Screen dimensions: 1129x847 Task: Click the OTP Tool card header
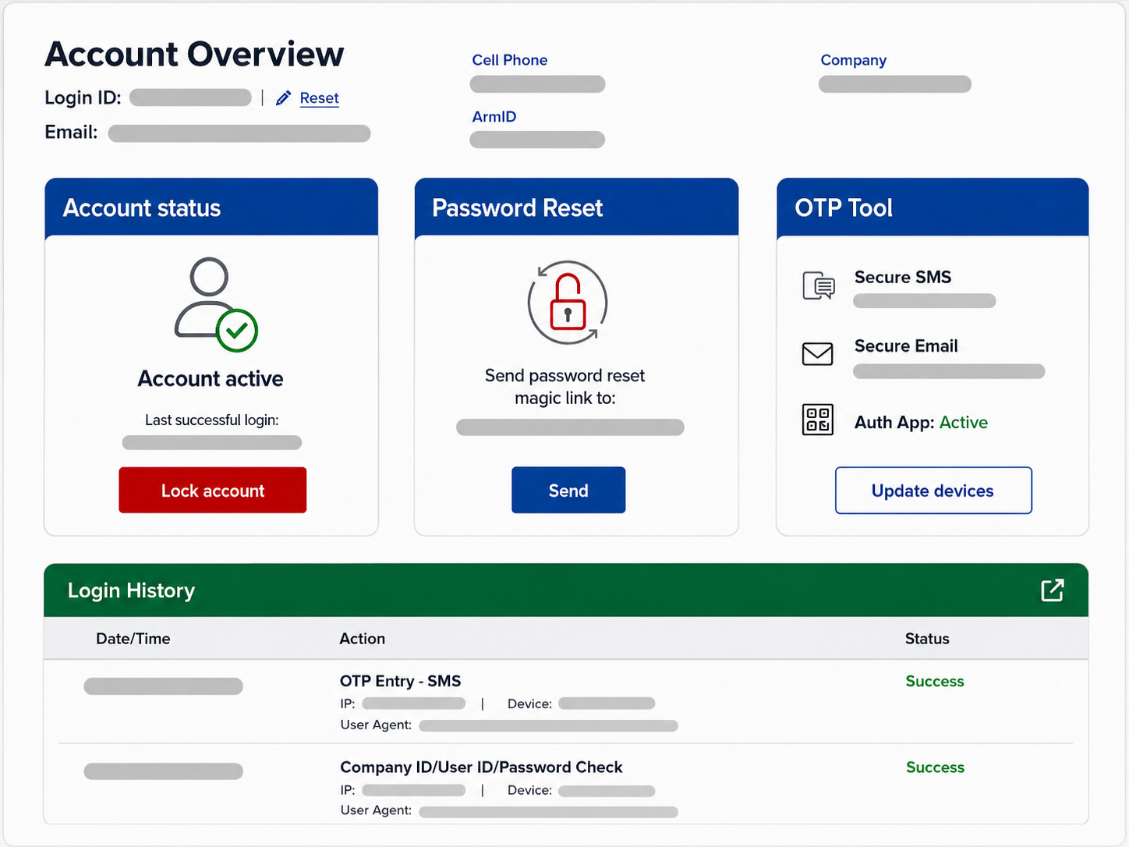click(933, 207)
